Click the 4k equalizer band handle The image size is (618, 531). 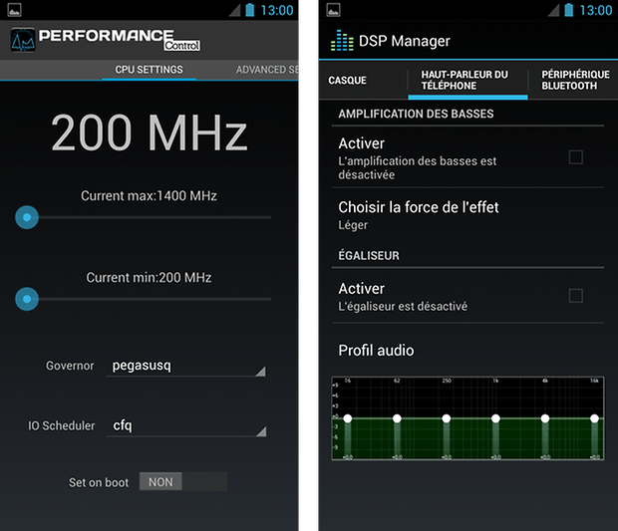pyautogui.click(x=545, y=418)
